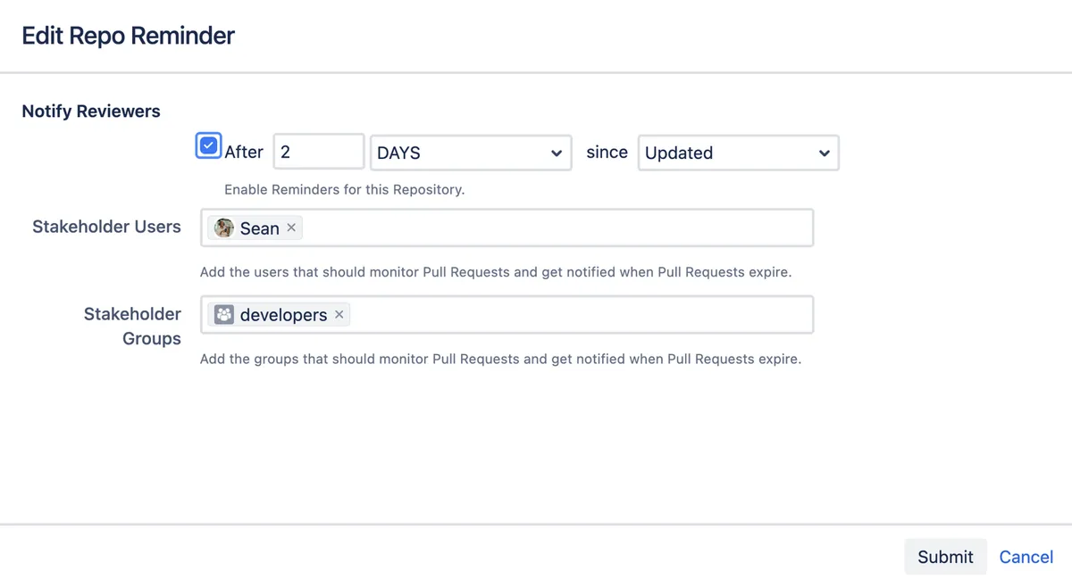The height and width of the screenshot is (579, 1072).
Task: Click 'Enable Reminders for this Repository.' text
Action: pyautogui.click(x=345, y=189)
